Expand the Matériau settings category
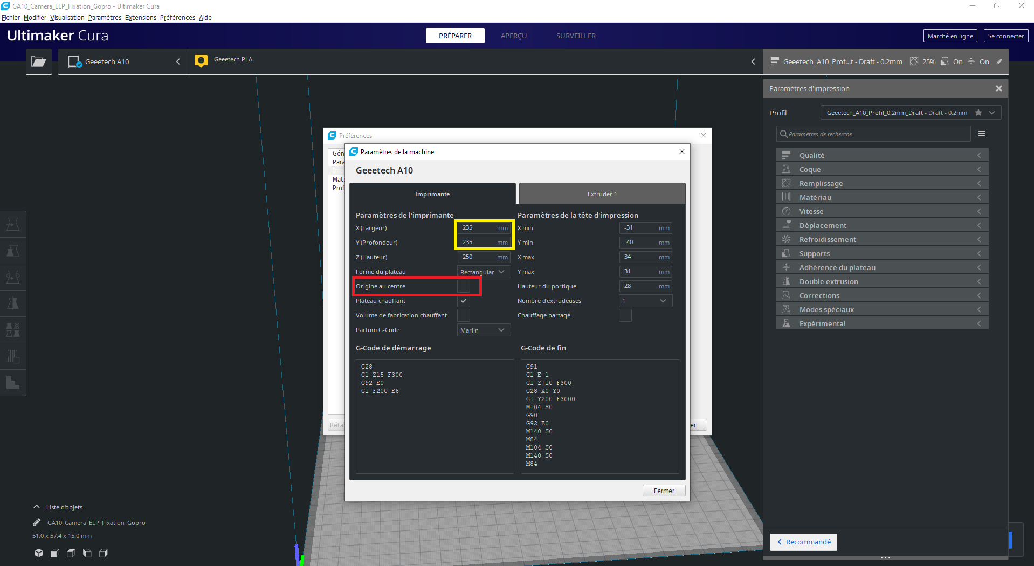This screenshot has width=1034, height=566. (882, 197)
